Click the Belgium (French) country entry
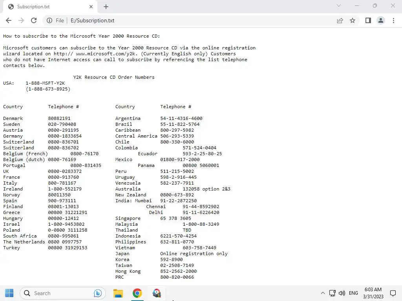The image size is (402, 301). pos(26,154)
